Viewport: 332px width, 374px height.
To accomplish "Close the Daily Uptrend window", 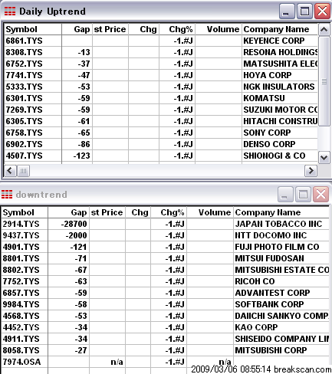I will (x=322, y=11).
